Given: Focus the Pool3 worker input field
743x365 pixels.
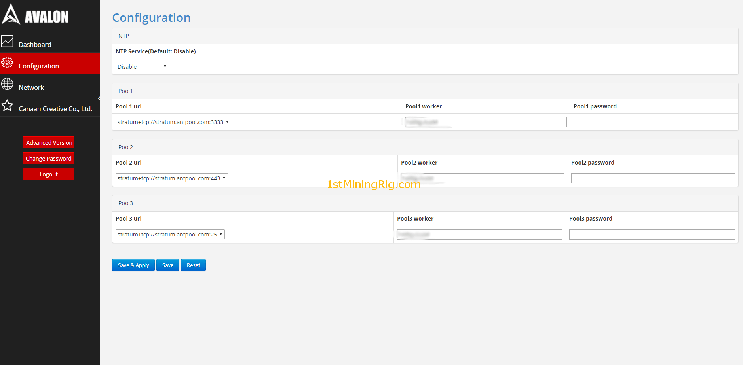Looking at the screenshot, I should pyautogui.click(x=480, y=235).
